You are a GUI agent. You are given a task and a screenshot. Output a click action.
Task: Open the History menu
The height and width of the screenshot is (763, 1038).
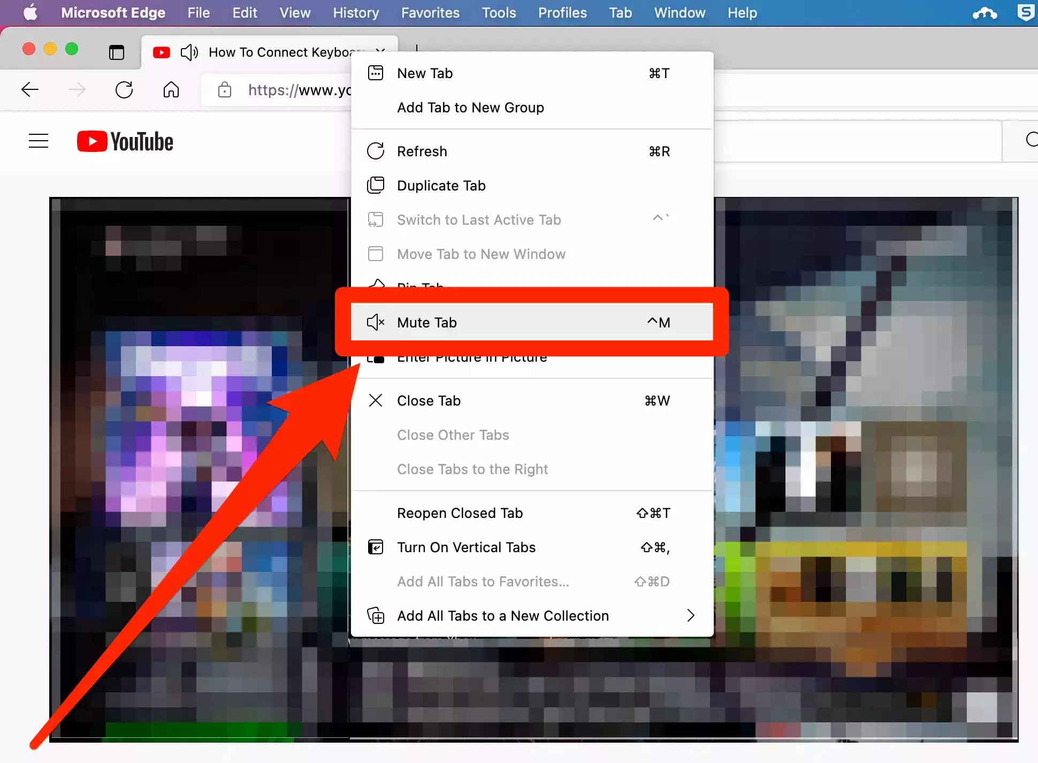tap(356, 12)
